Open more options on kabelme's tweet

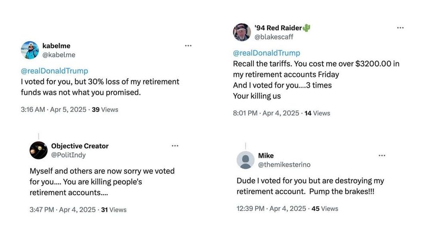(x=188, y=46)
